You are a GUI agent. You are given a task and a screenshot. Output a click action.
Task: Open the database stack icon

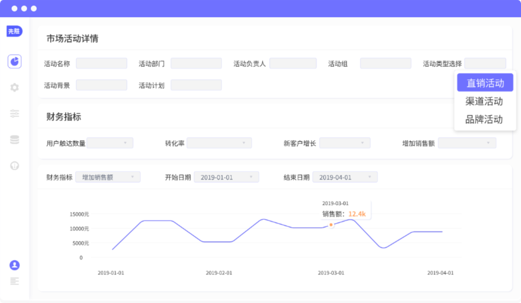[x=15, y=140]
